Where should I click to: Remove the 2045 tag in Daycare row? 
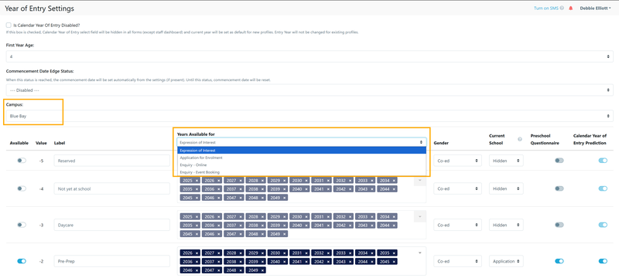tap(197, 233)
